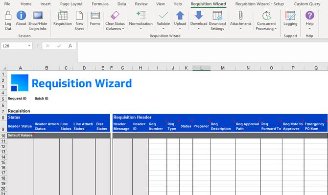Select column A header
The image size is (328, 195).
pyautogui.click(x=21, y=68)
